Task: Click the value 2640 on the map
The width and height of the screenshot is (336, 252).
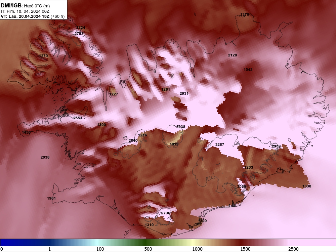Action: (133, 140)
